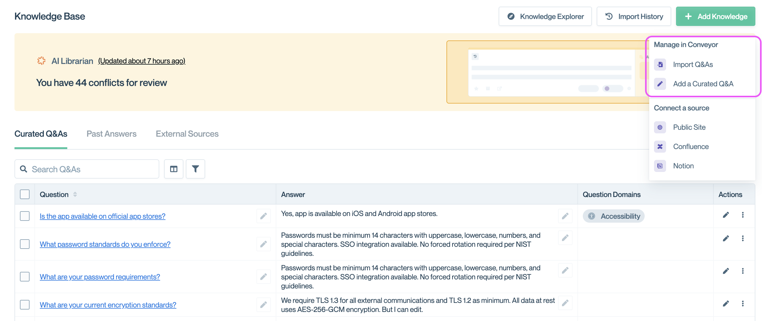The image size is (762, 321).
Task: Click Actions pencil for 'encryption standards' row
Action: (726, 304)
